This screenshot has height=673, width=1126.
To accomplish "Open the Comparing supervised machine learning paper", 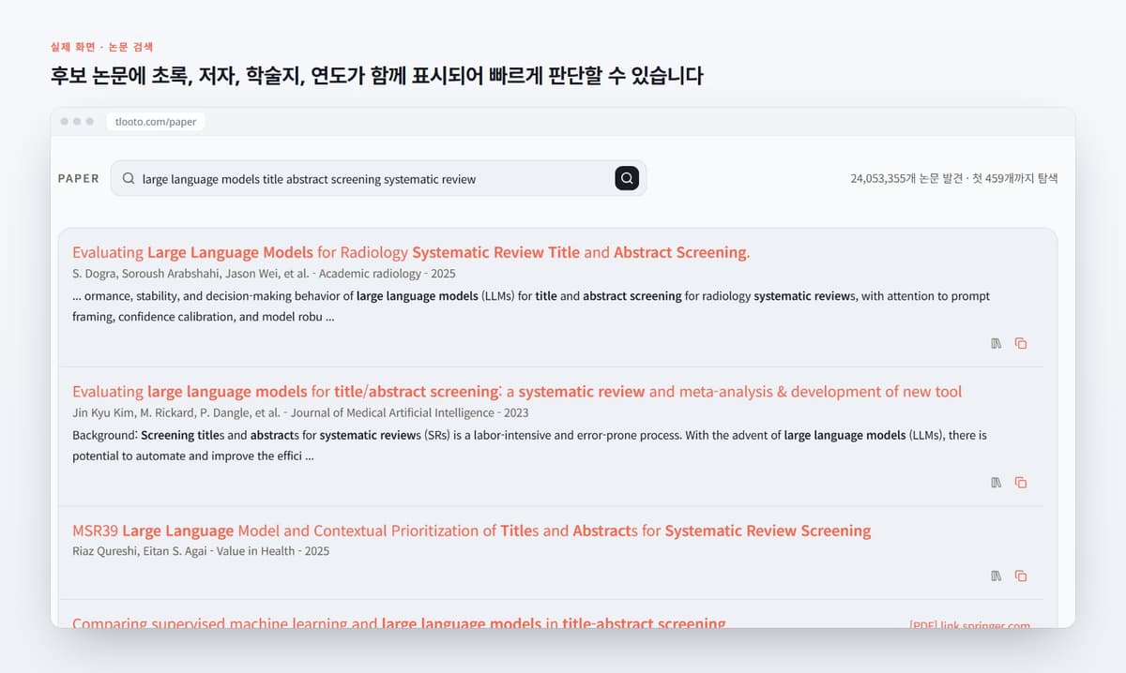I will [x=399, y=622].
